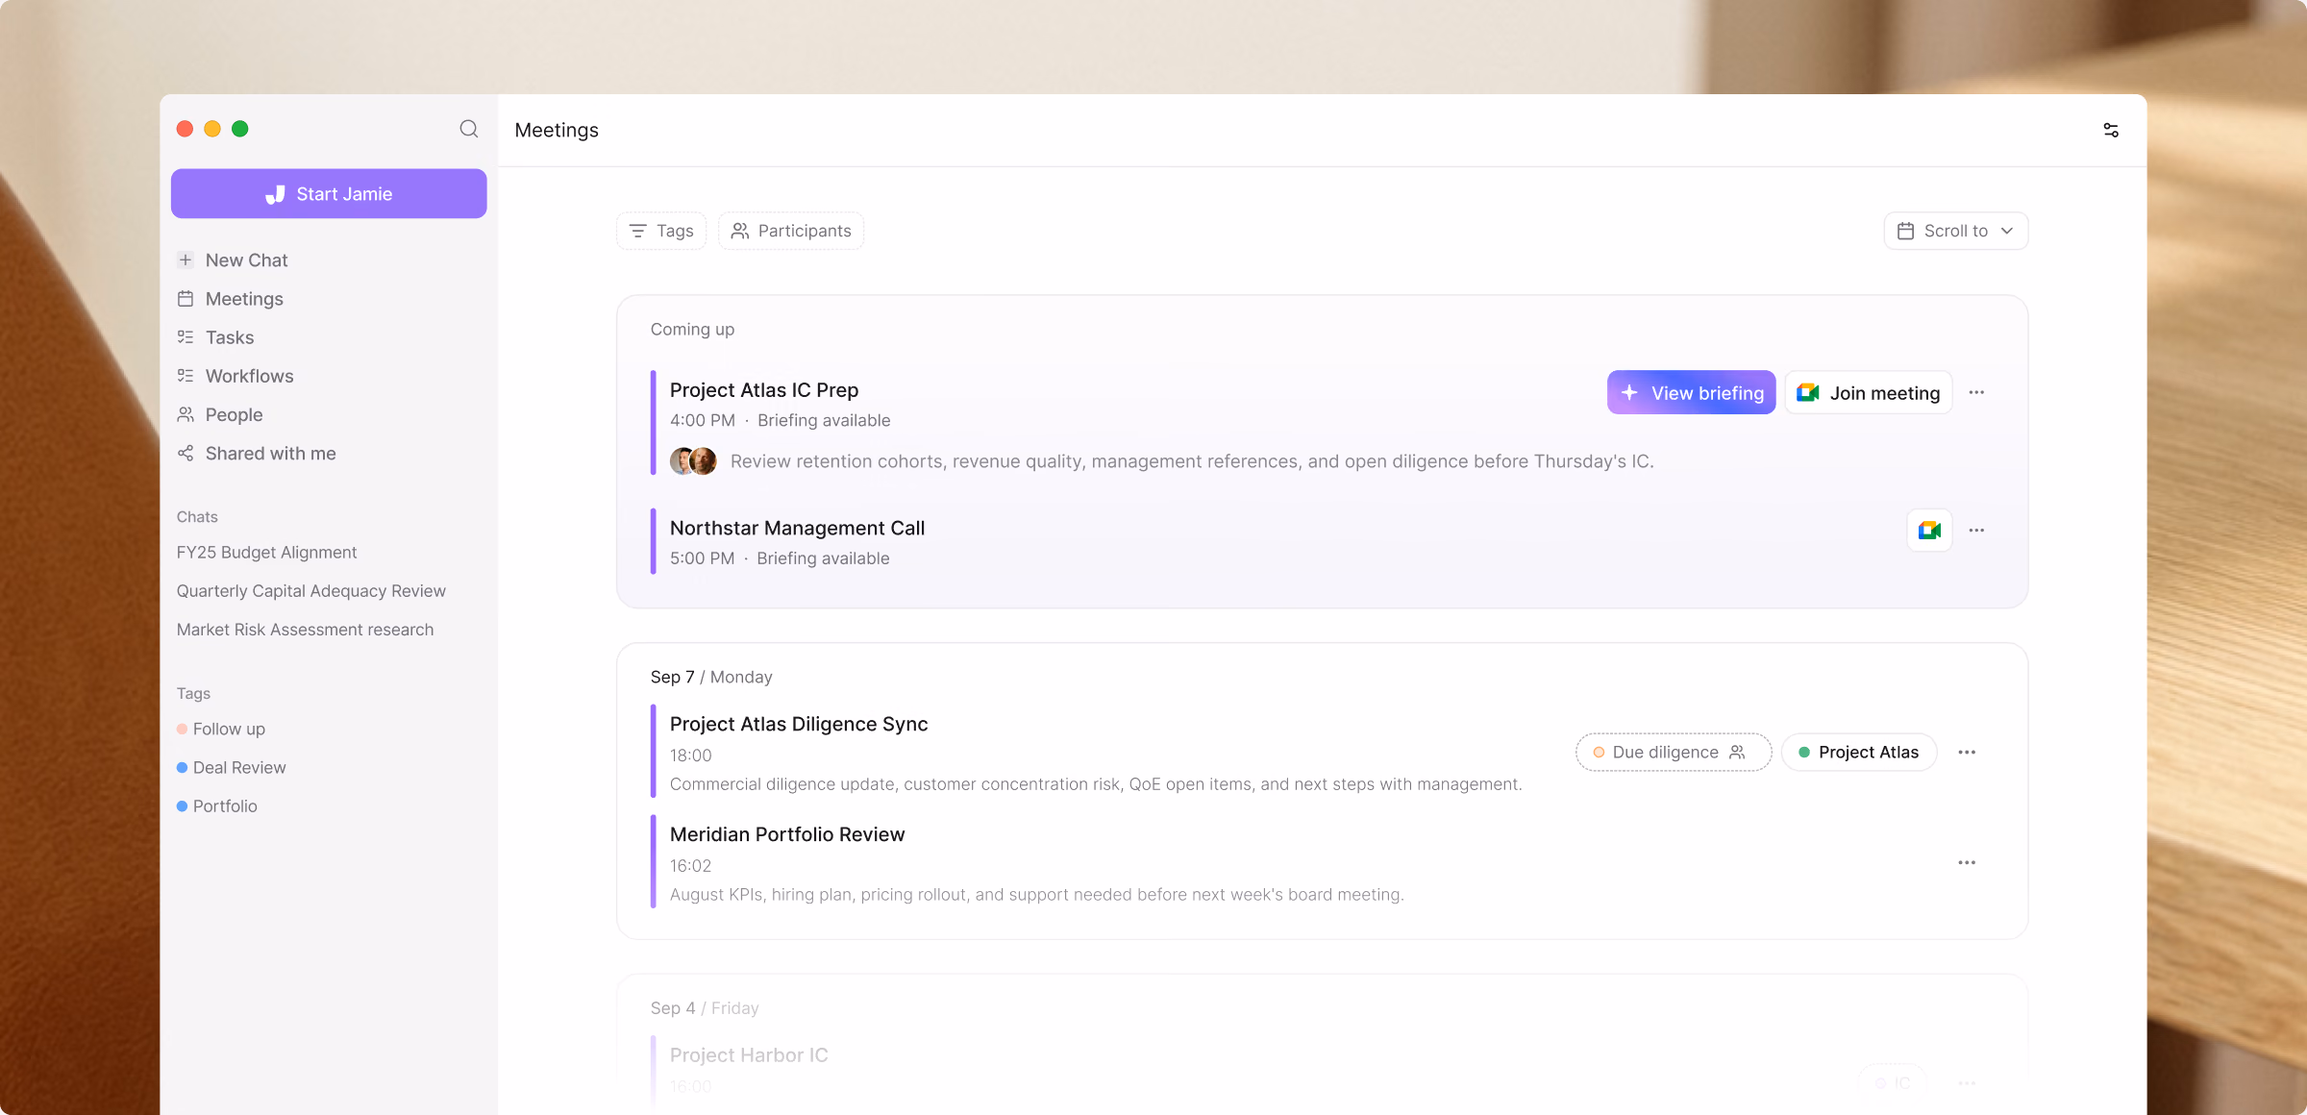Image resolution: width=2307 pixels, height=1115 pixels.
Task: Open the Project Atlas Diligence Sync meeting
Action: pos(799,724)
